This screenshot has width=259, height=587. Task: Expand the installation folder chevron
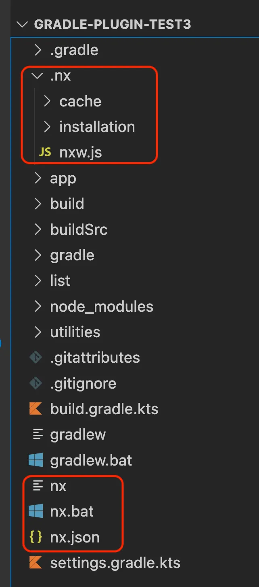click(x=47, y=127)
